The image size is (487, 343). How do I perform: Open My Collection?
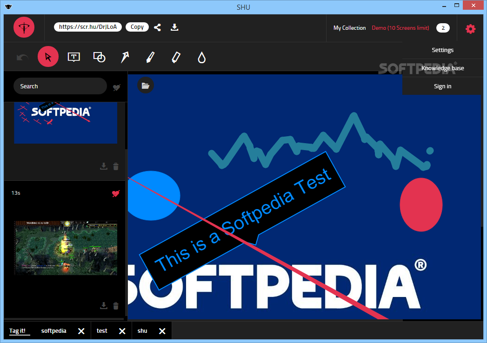pyautogui.click(x=349, y=28)
